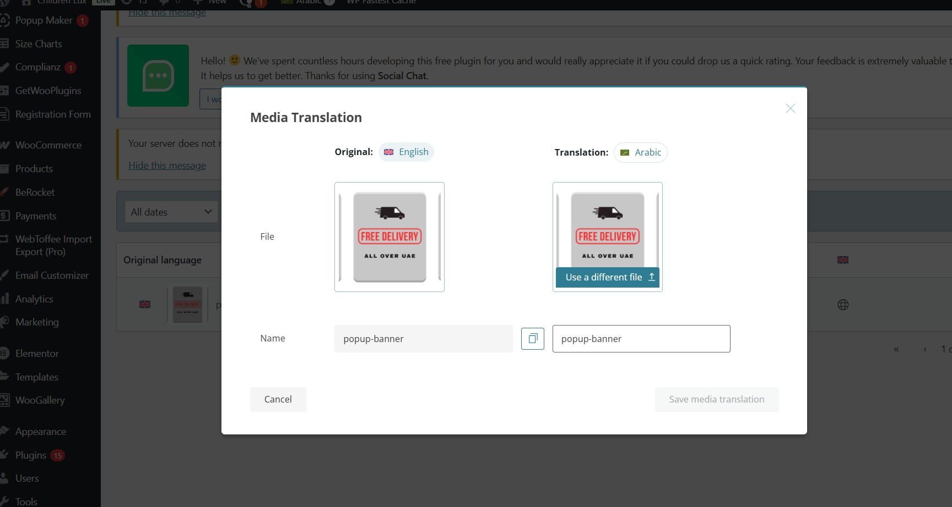This screenshot has width=952, height=507.
Task: Click the English original language badge
Action: click(406, 152)
